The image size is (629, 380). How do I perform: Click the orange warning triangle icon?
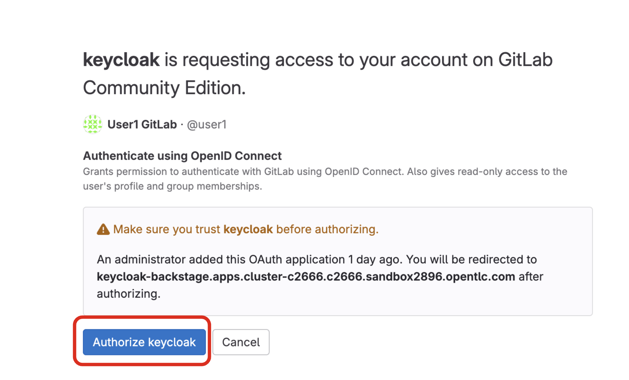tap(103, 229)
